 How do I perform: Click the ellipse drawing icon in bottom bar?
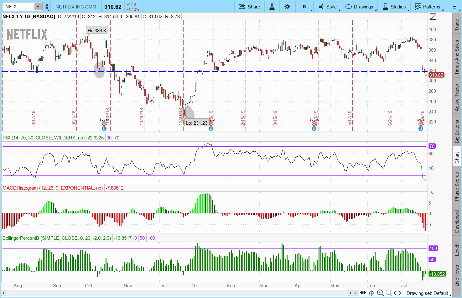[x=397, y=293]
